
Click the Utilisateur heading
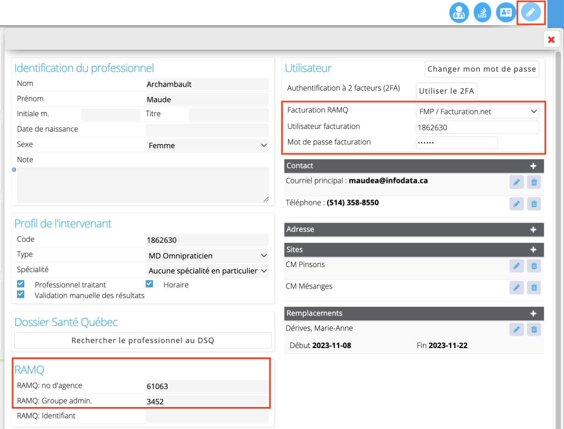(308, 68)
